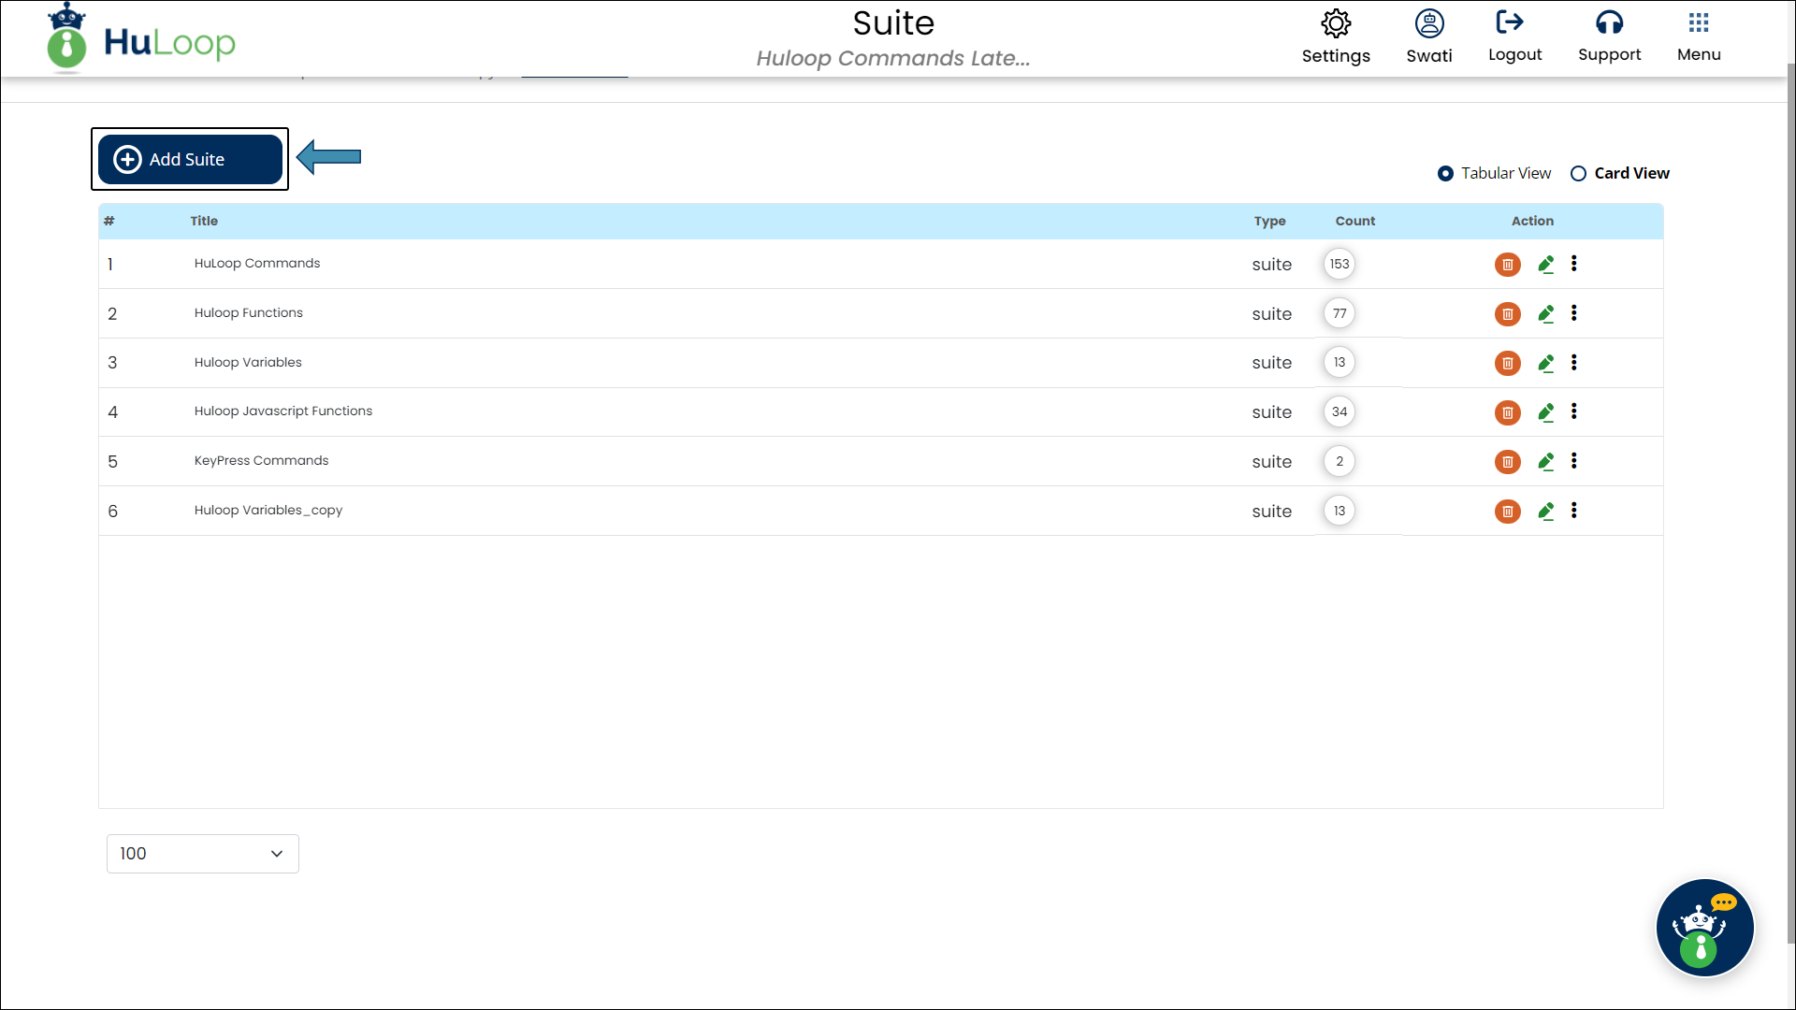Open Huloop Variables suite title

(x=248, y=363)
